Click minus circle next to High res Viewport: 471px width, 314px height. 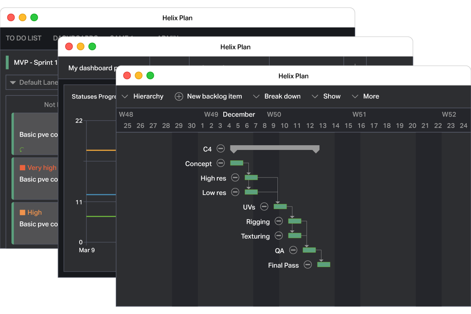click(x=235, y=178)
